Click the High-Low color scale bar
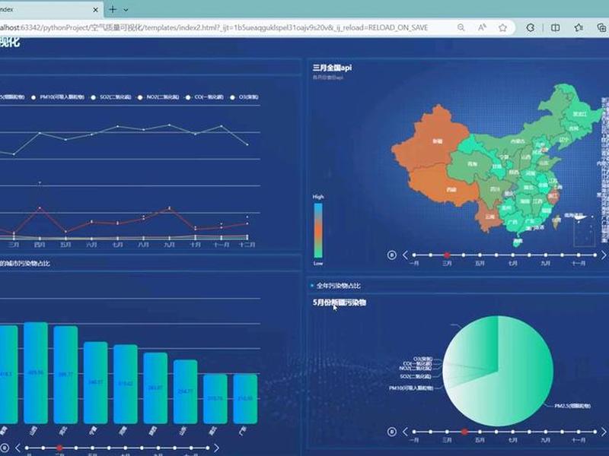The width and height of the screenshot is (609, 456). [x=318, y=230]
